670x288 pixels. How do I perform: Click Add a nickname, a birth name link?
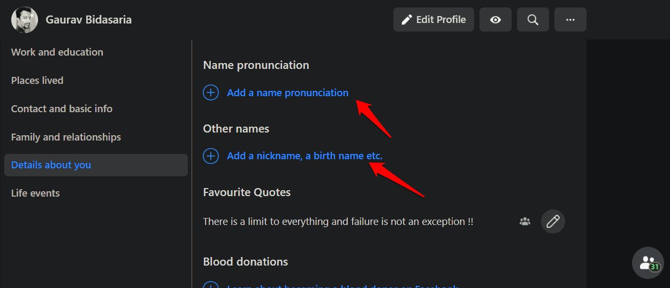point(304,156)
